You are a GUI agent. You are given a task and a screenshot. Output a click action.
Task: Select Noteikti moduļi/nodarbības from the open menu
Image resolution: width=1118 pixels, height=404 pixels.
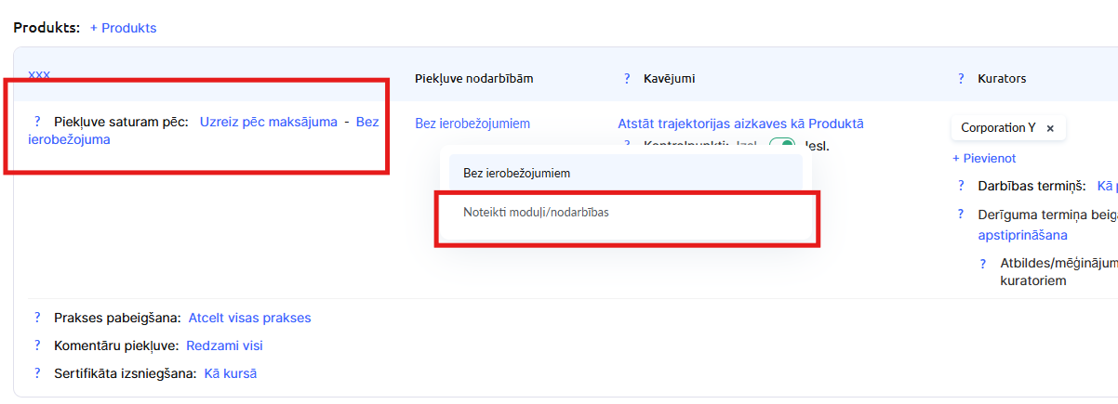tap(538, 213)
